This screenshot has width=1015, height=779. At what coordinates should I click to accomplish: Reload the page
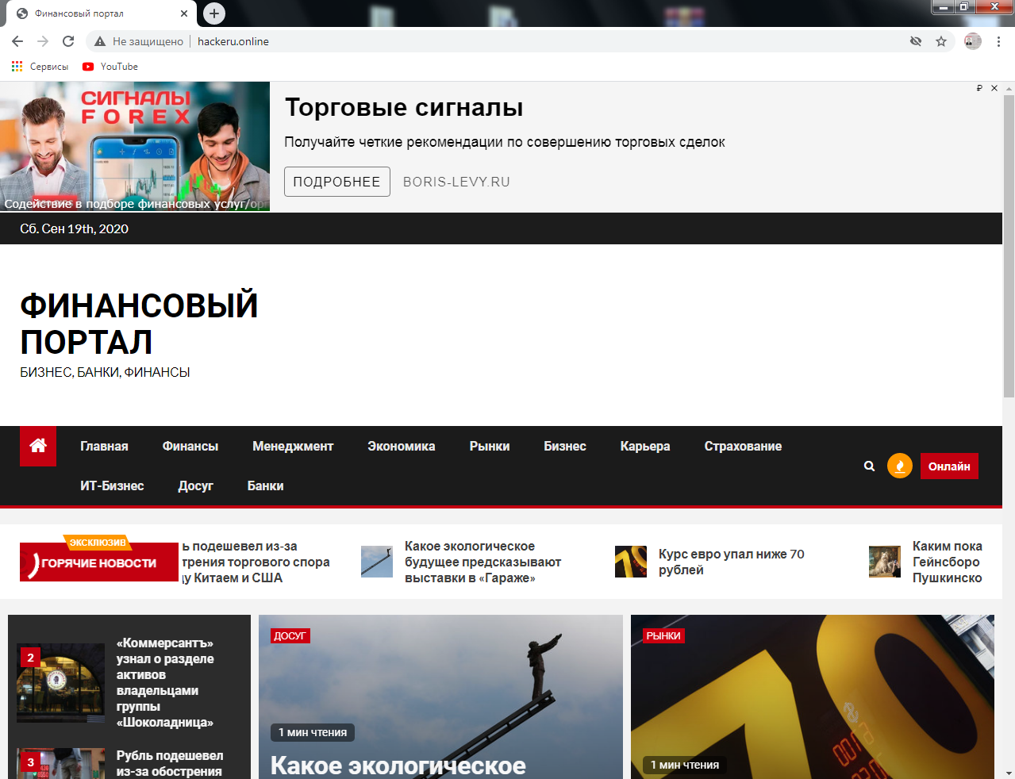tap(68, 41)
